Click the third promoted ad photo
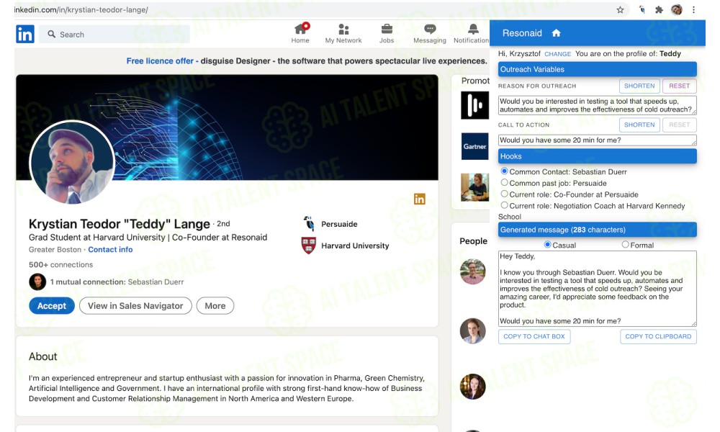720x432 pixels. pos(474,187)
